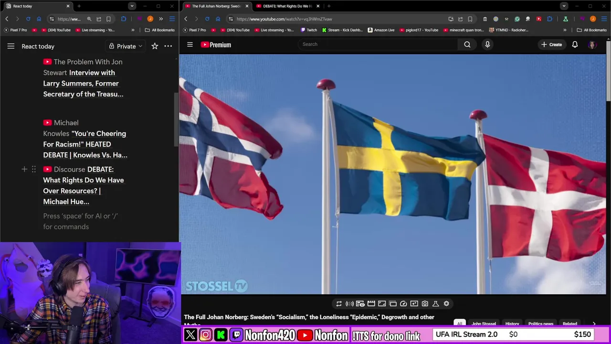This screenshot has width=611, height=344.
Task: Open the Grammarly extension icon
Action: [x=517, y=19]
